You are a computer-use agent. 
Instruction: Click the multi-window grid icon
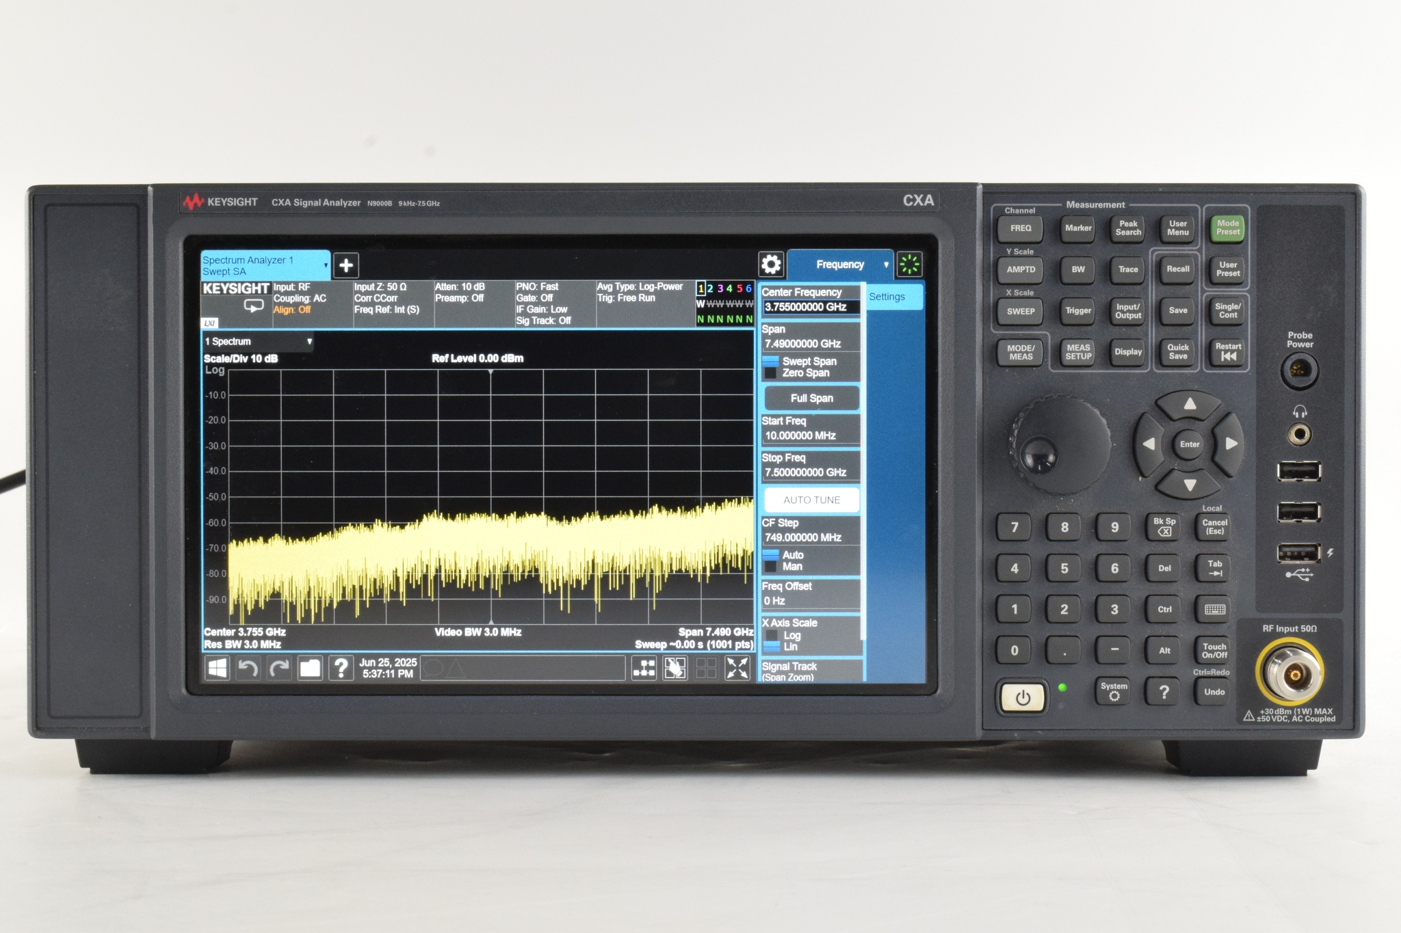tap(706, 668)
